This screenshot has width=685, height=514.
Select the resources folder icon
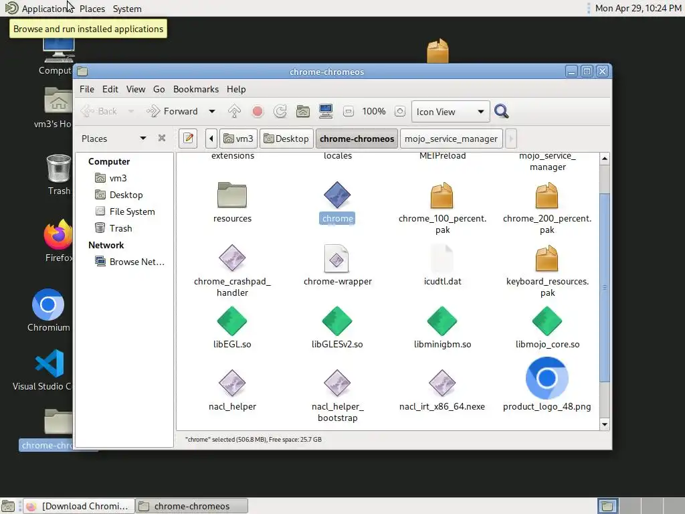pyautogui.click(x=232, y=195)
